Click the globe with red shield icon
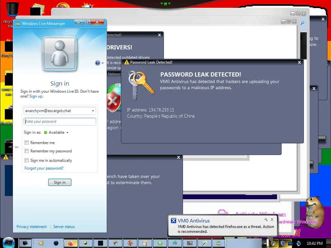Image resolution: width=331 pixels, height=248 pixels. (114, 98)
